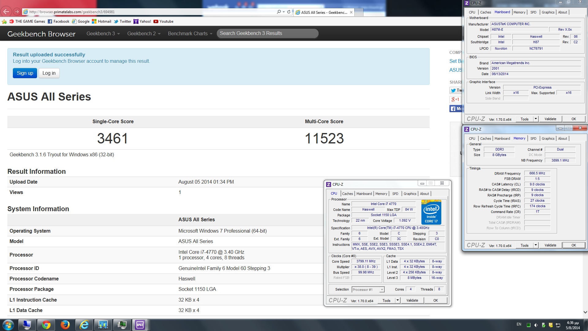Open the Youtube bookmark

[x=164, y=21]
